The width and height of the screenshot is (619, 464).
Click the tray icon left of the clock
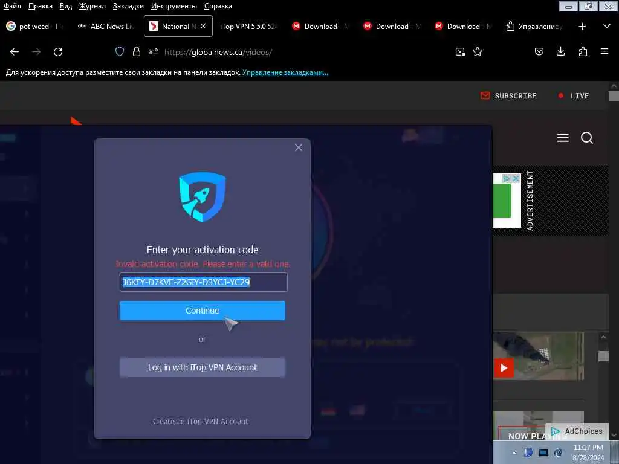point(558,453)
